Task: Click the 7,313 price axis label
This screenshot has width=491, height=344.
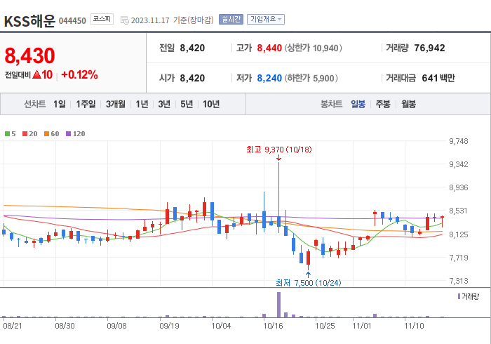Action: click(x=459, y=281)
